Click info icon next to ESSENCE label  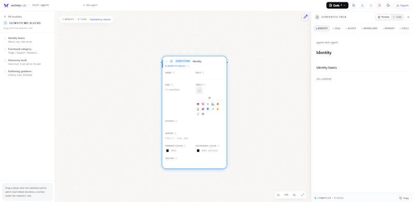tap(176, 121)
